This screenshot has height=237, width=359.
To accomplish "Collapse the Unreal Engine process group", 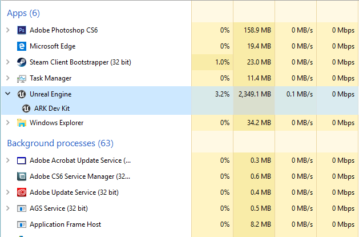I will (7, 94).
